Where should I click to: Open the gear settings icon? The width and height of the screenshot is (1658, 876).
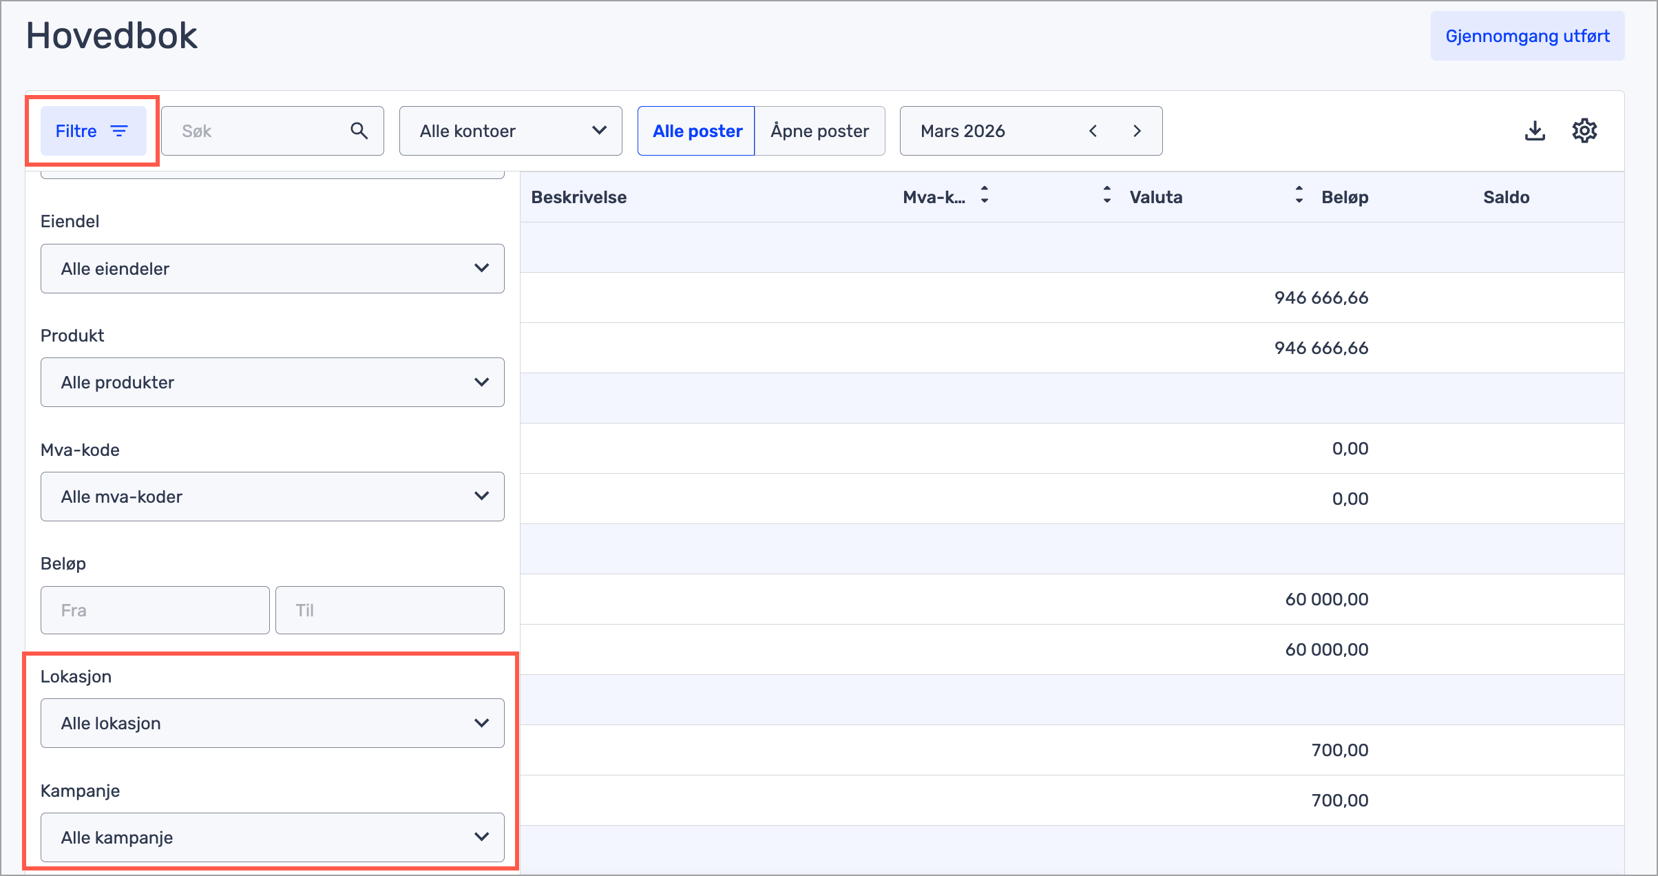1584,131
